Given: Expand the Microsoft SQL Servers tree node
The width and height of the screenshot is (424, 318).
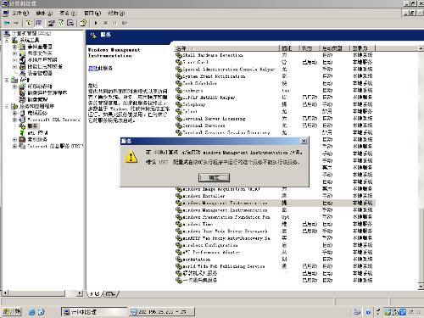Looking at the screenshot, I should tap(14, 120).
